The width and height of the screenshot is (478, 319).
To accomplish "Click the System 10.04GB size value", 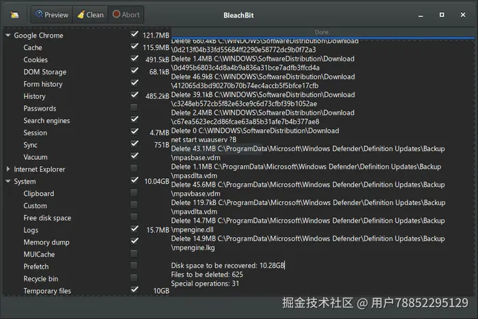I will (156, 182).
